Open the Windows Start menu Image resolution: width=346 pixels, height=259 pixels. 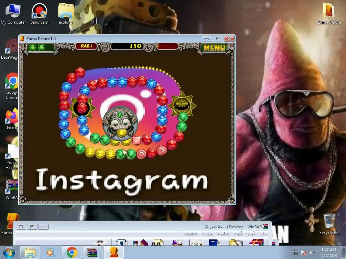(8, 252)
